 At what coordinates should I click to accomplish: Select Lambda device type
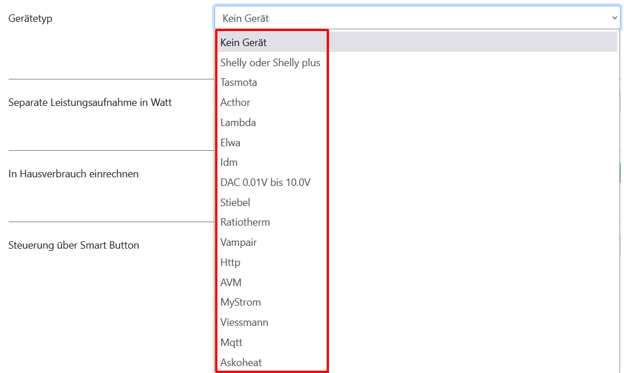tap(417, 123)
